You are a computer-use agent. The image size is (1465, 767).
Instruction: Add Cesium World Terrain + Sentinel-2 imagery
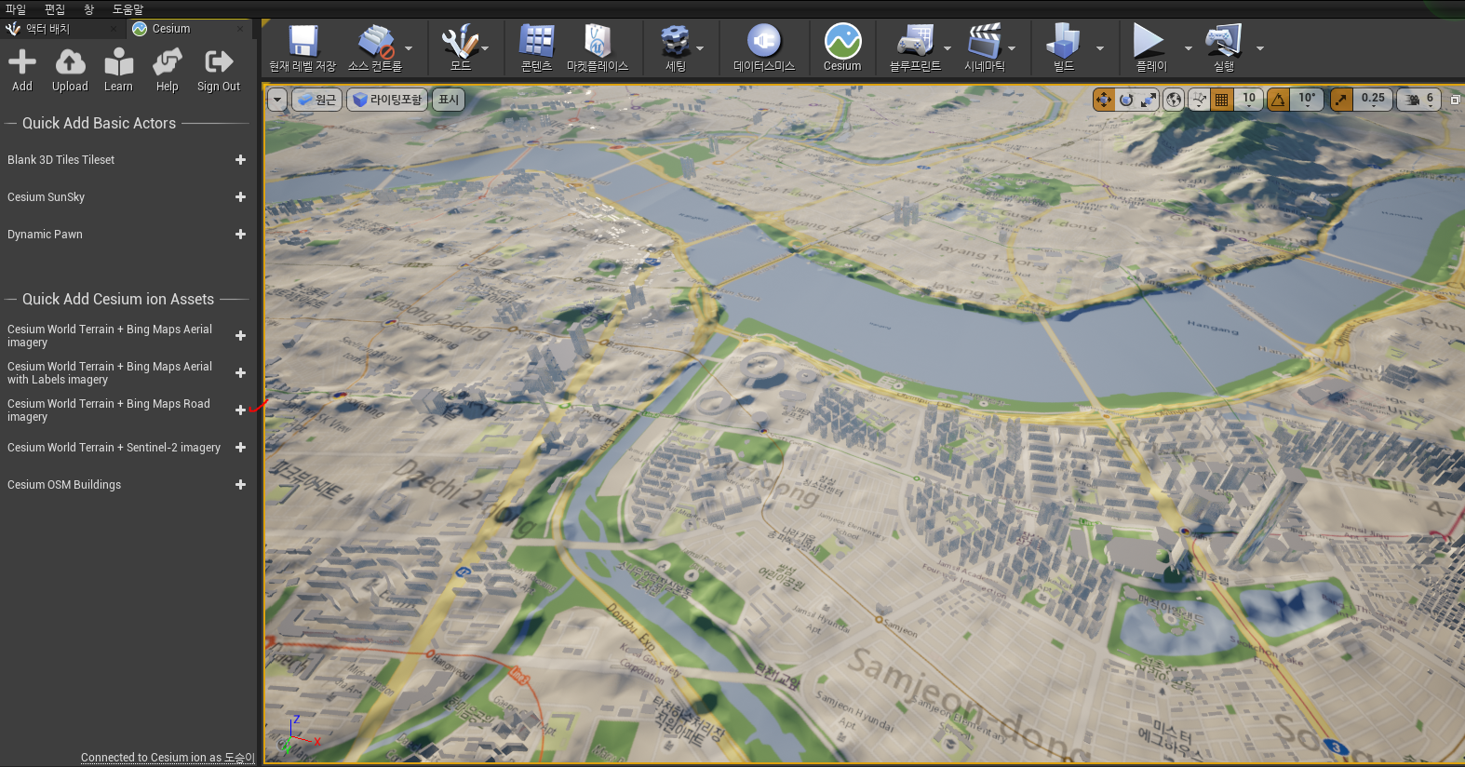pos(240,448)
